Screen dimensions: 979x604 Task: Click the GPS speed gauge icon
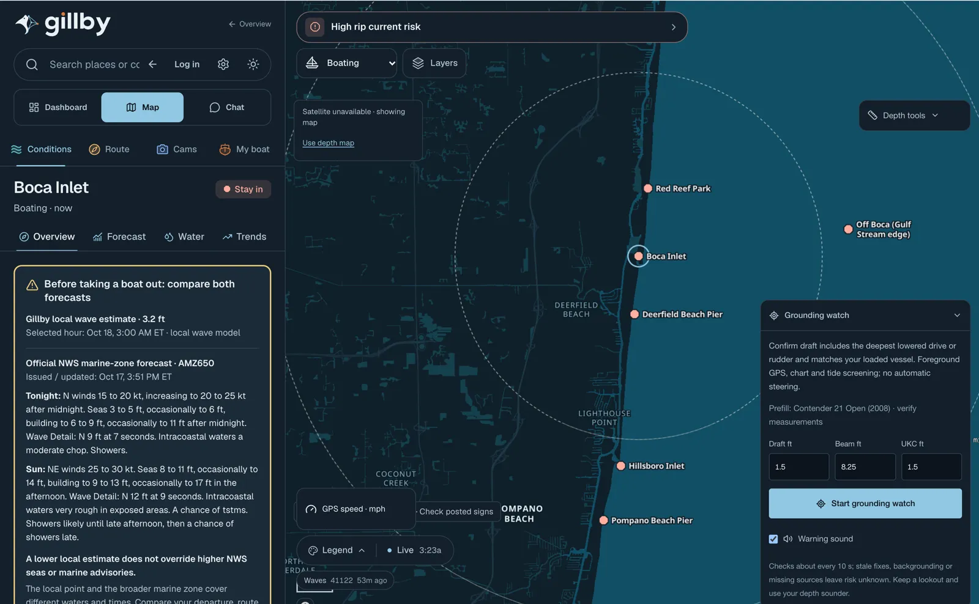click(311, 509)
